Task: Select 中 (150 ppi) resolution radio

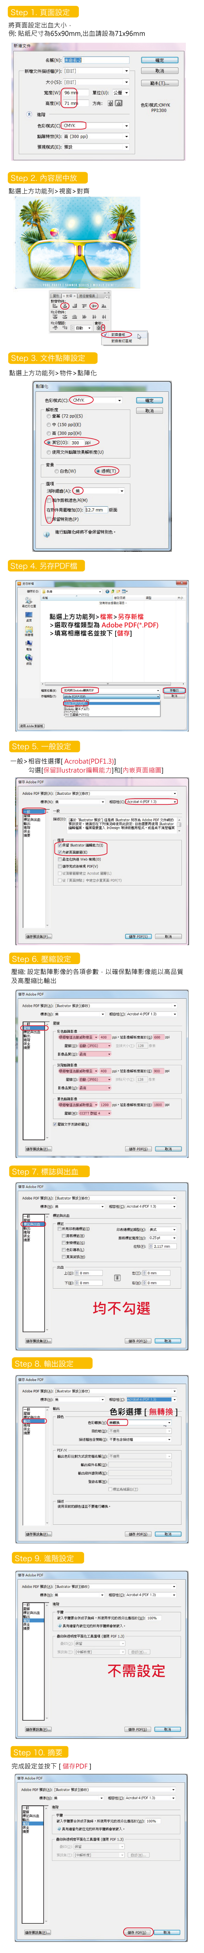Action: click(50, 424)
